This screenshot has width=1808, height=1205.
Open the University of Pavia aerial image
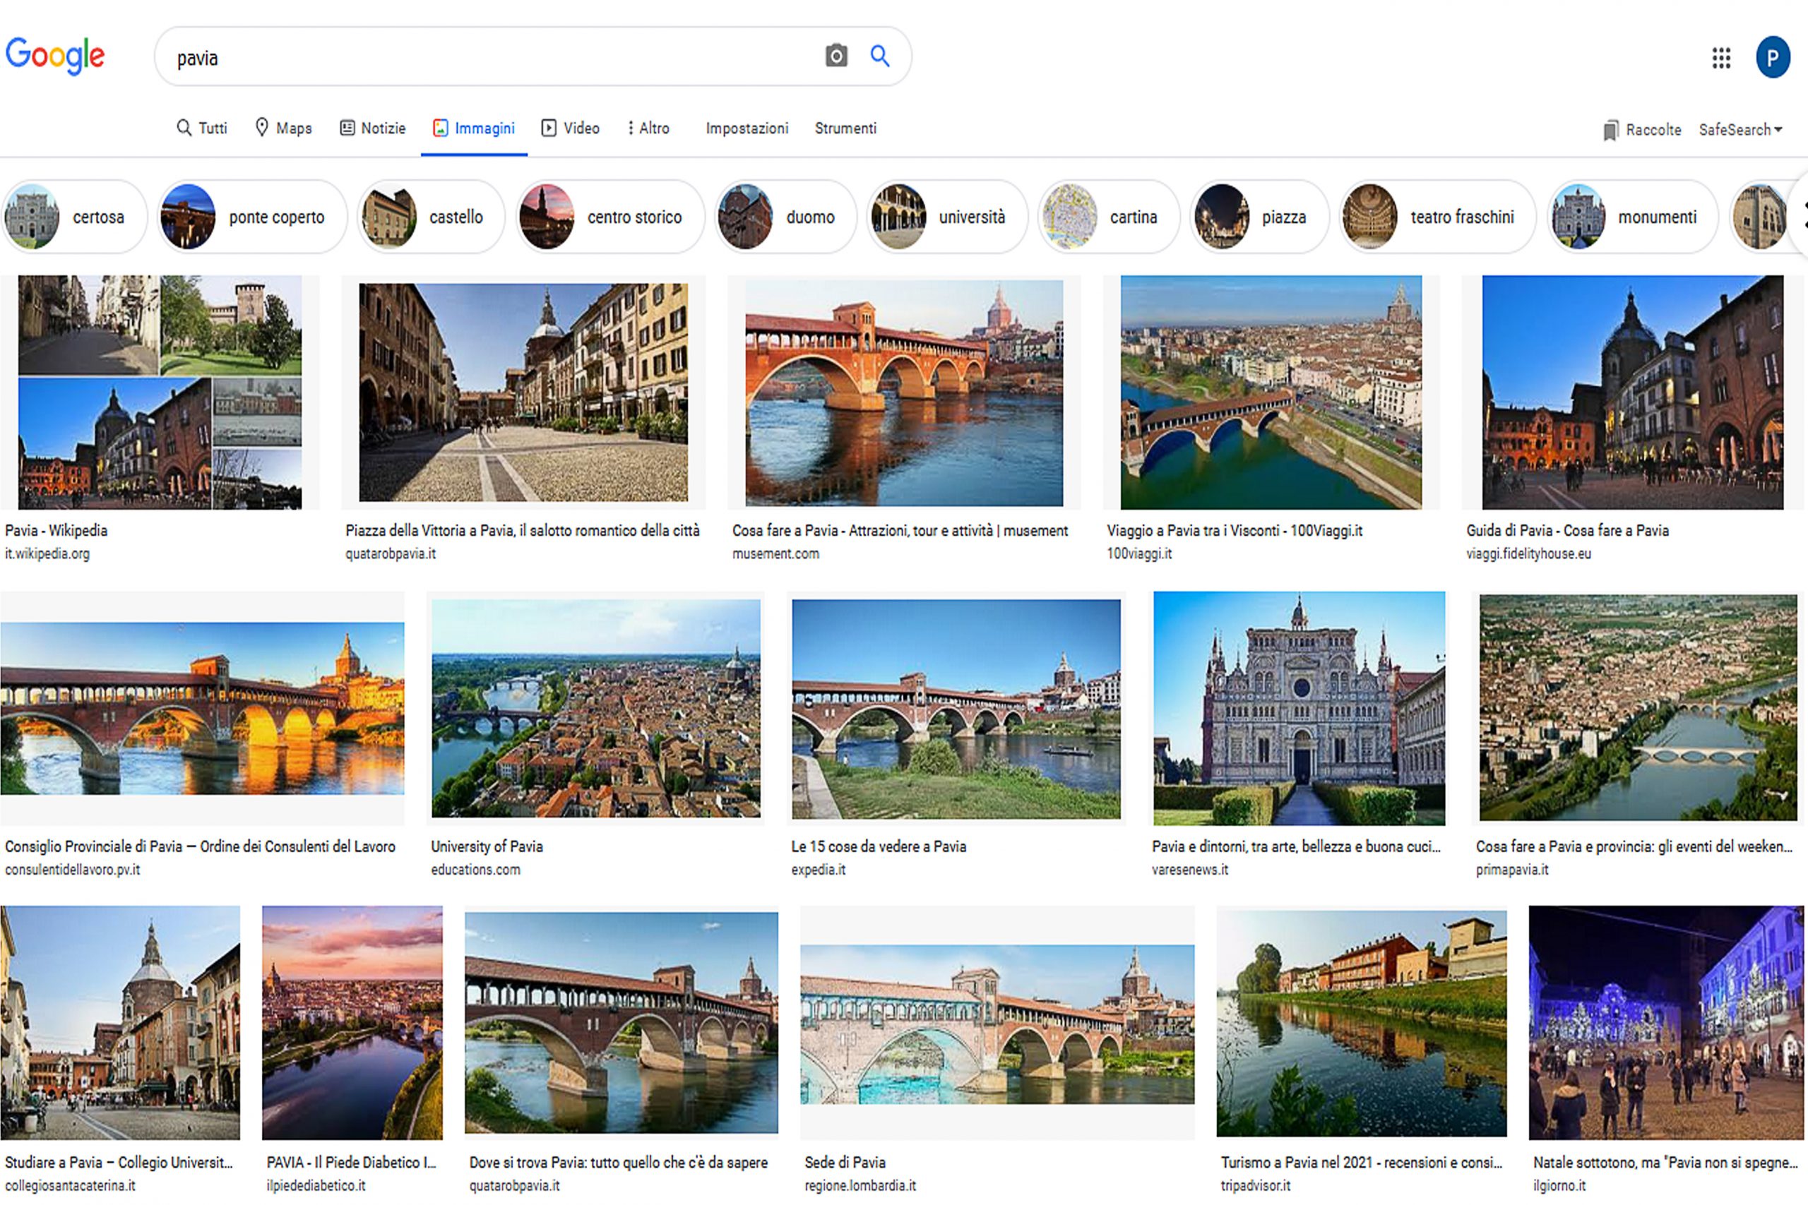pyautogui.click(x=596, y=708)
